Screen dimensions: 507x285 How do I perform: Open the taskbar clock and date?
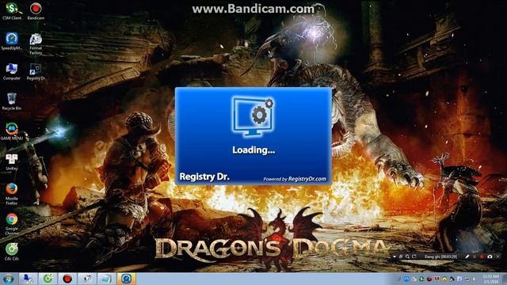[x=490, y=279]
